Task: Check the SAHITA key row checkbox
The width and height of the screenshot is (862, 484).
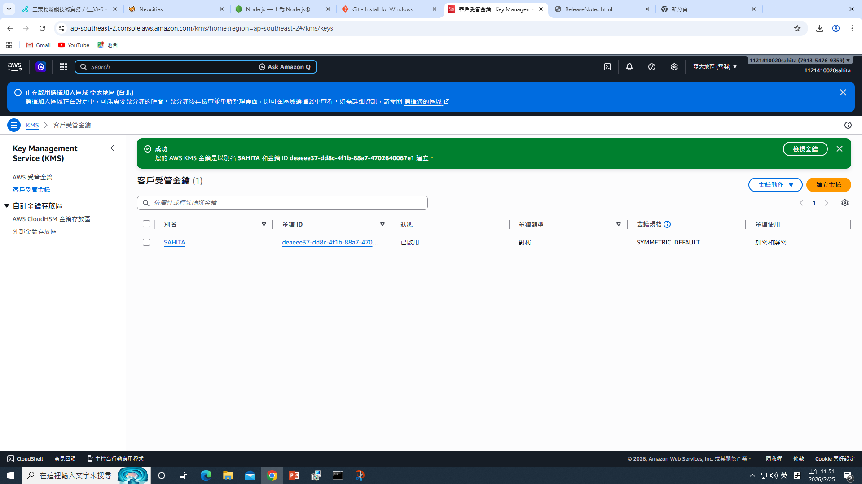Action: pyautogui.click(x=146, y=242)
